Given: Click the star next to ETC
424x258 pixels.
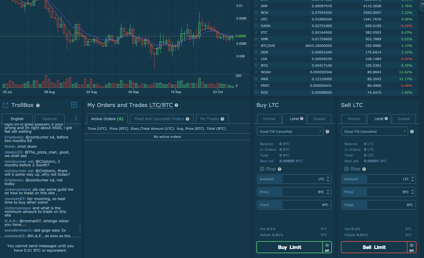Looking at the screenshot, I should (x=256, y=32).
